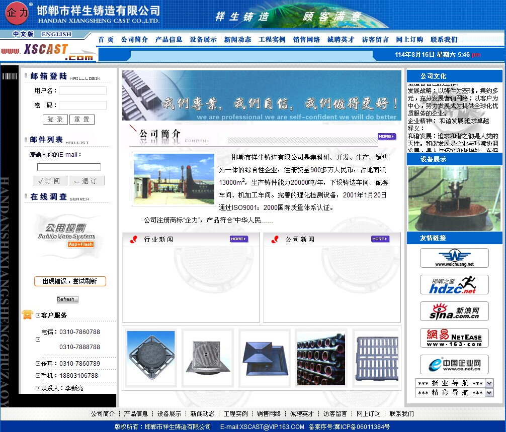This screenshot has width=506, height=432.
Task: Select 产品信息 in top navigation
Action: tap(168, 40)
